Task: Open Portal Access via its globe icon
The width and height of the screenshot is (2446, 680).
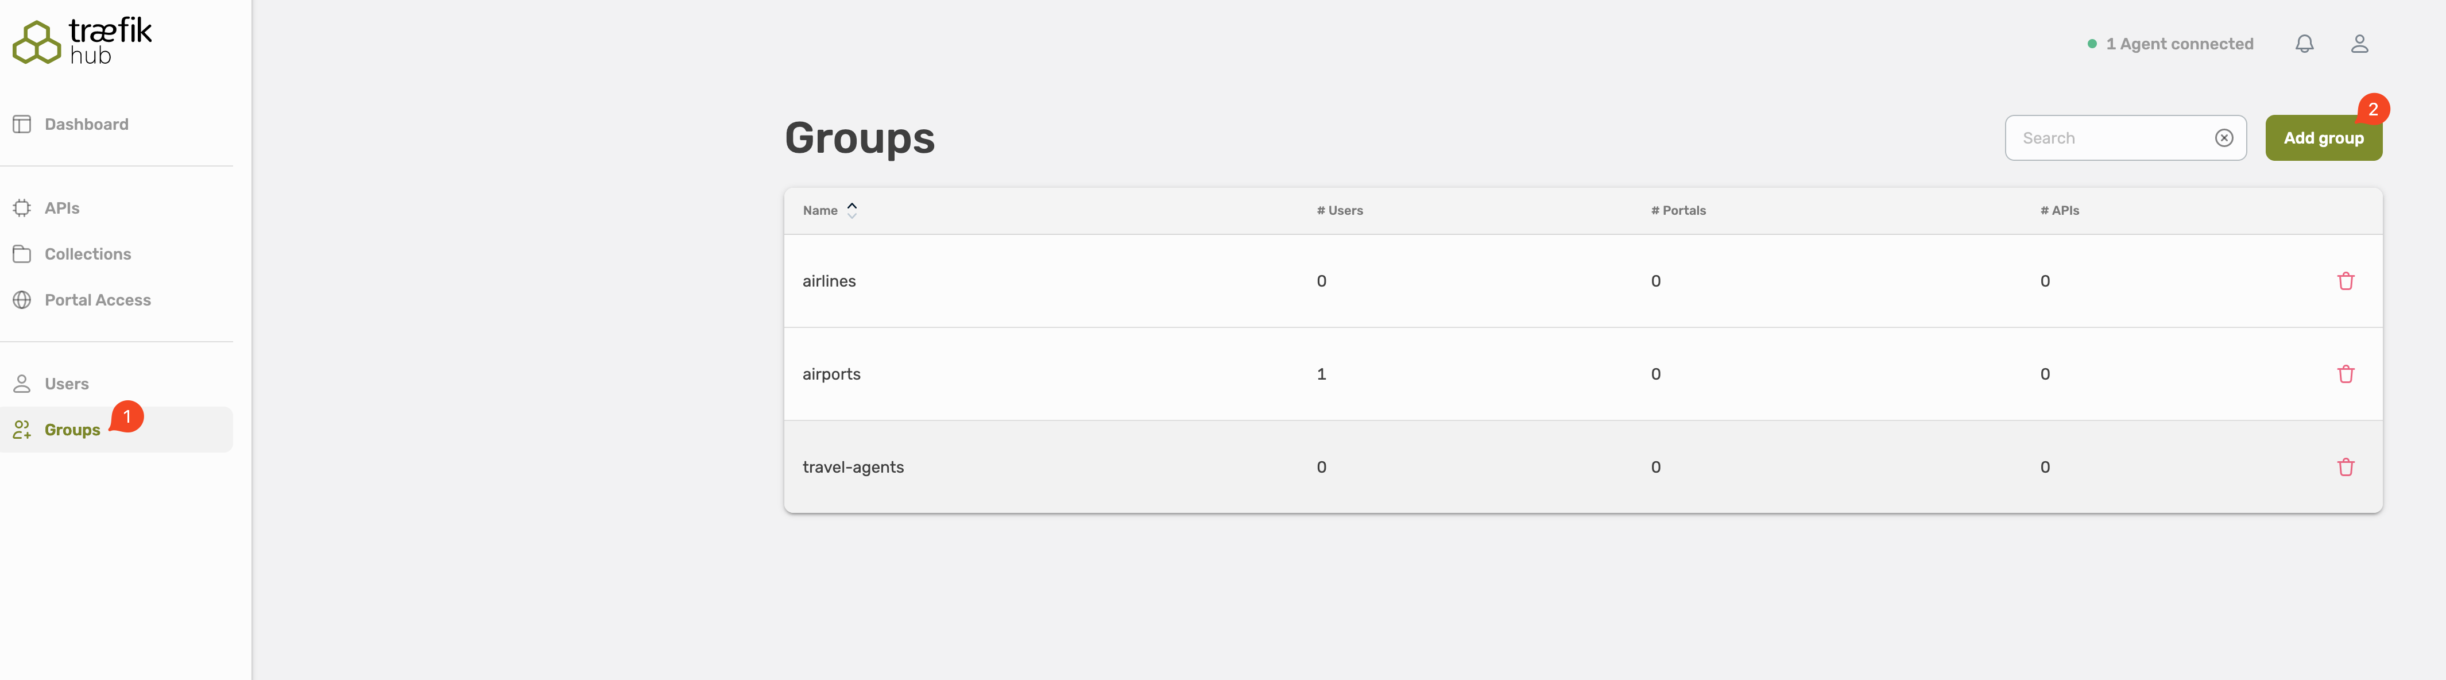Action: 22,299
